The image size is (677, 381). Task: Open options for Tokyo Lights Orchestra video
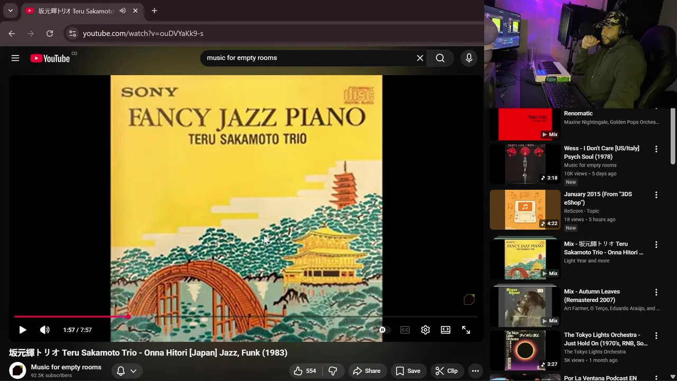click(656, 335)
